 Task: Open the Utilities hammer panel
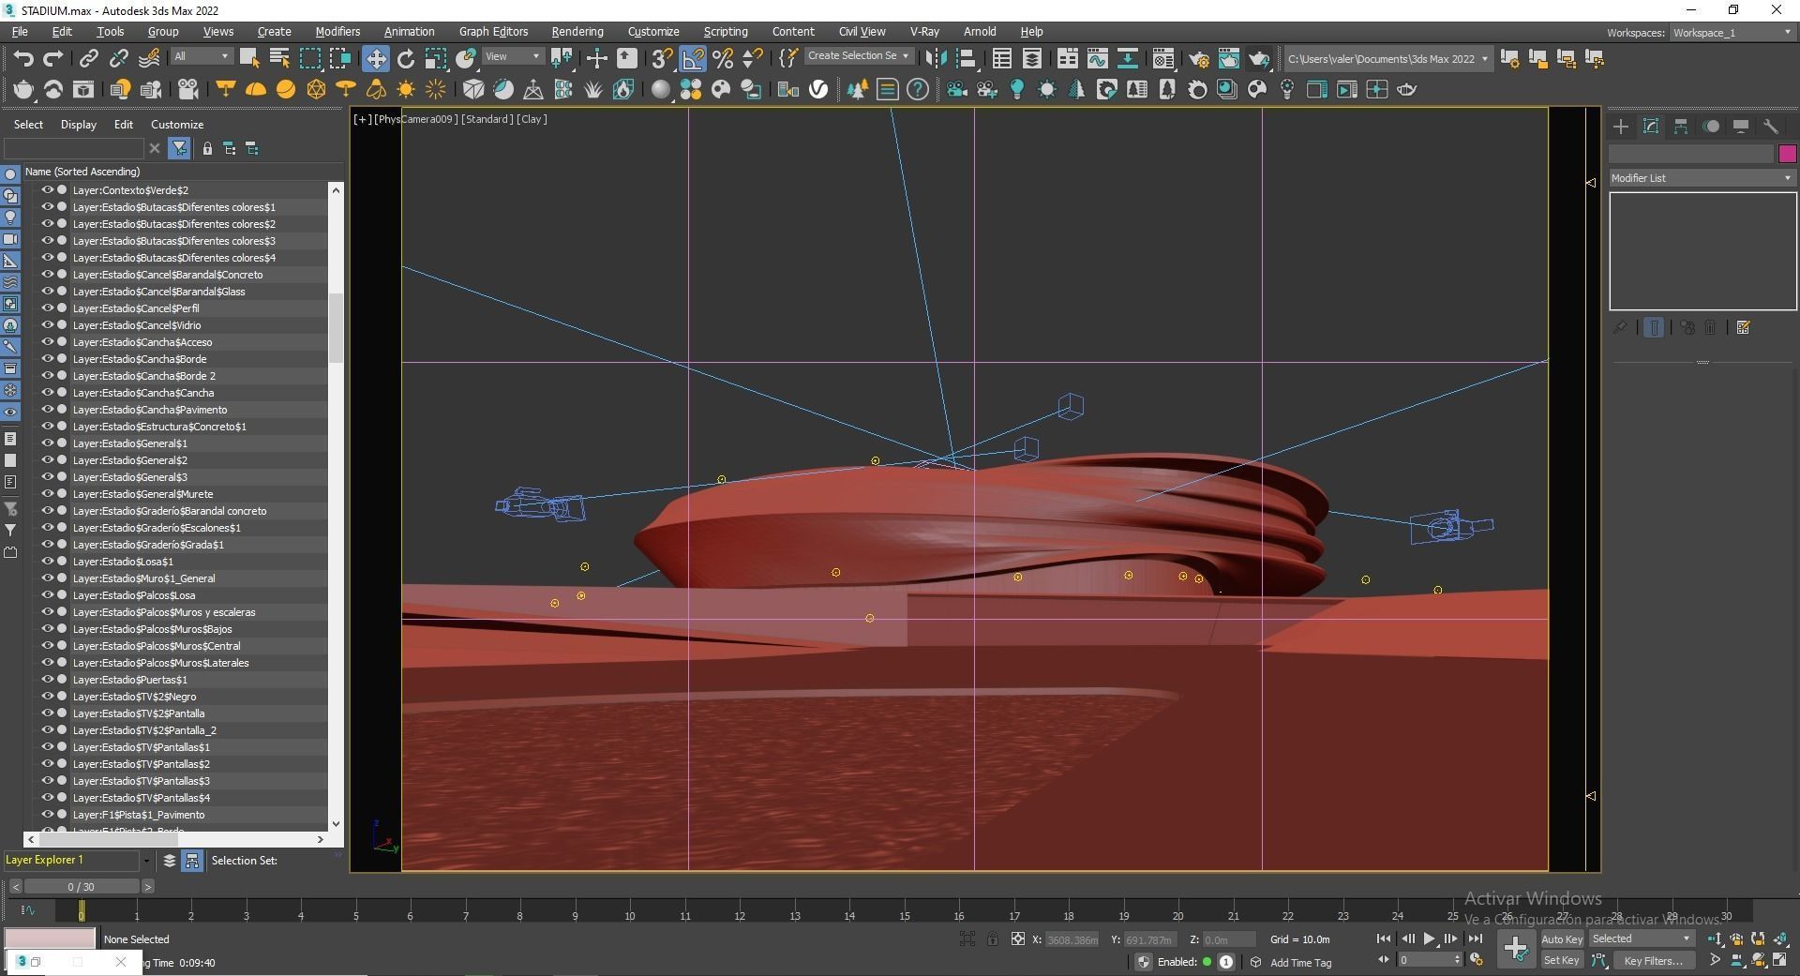tap(1771, 127)
